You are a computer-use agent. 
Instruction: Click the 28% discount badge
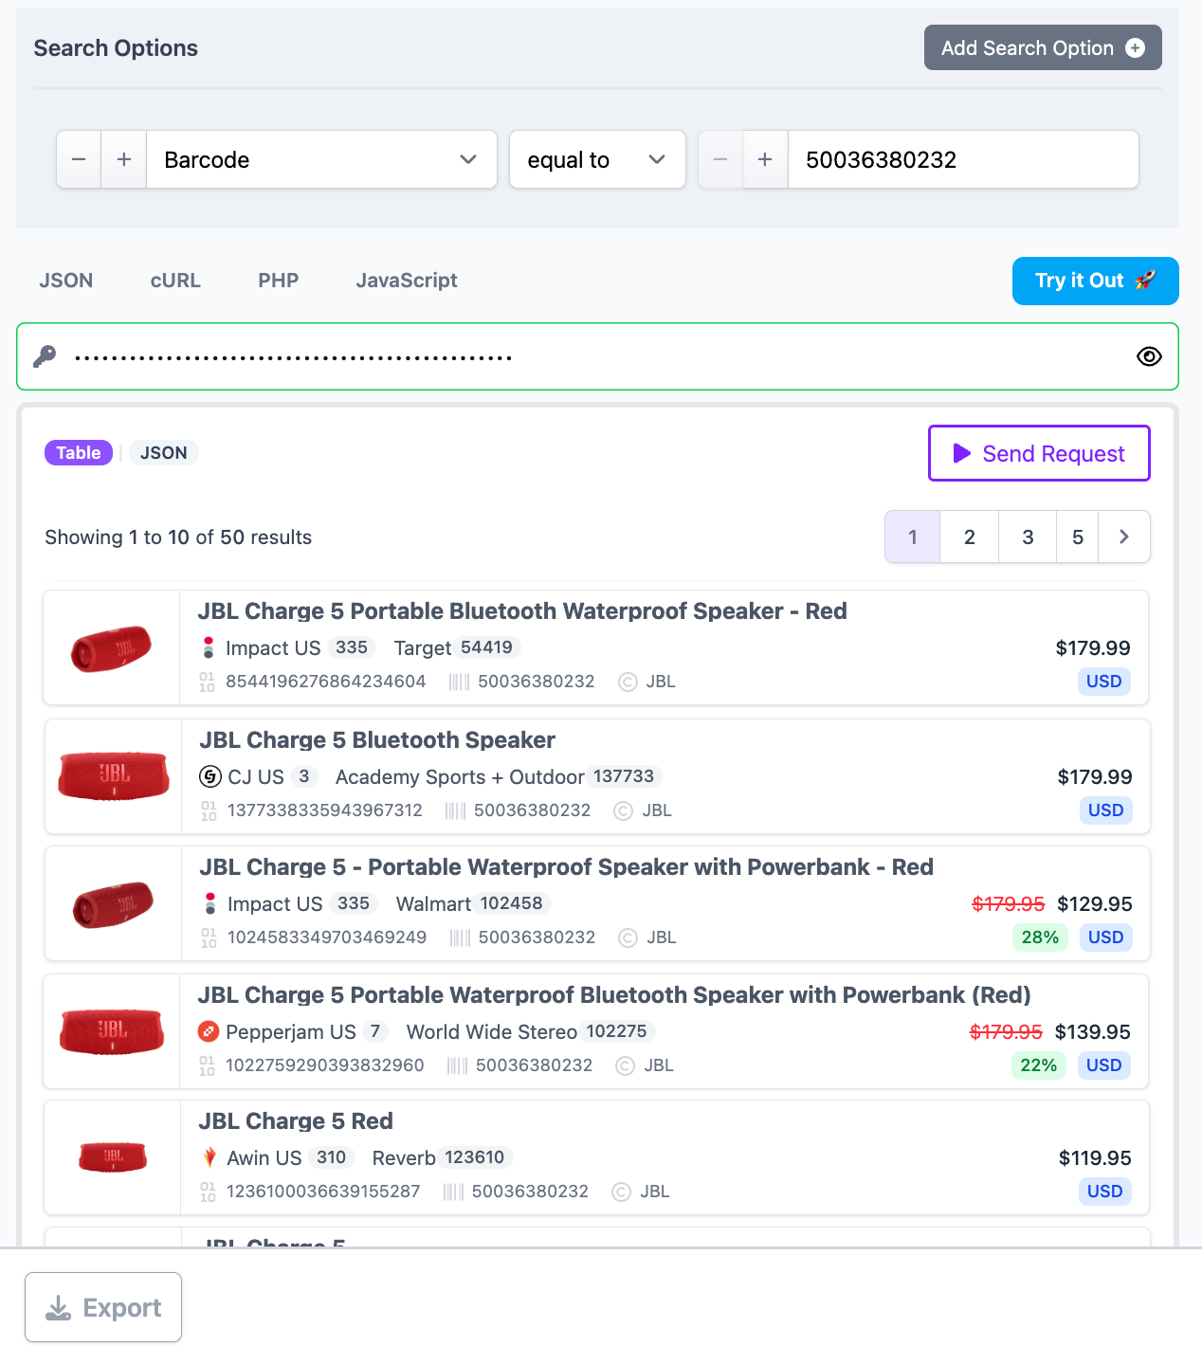tap(1040, 937)
